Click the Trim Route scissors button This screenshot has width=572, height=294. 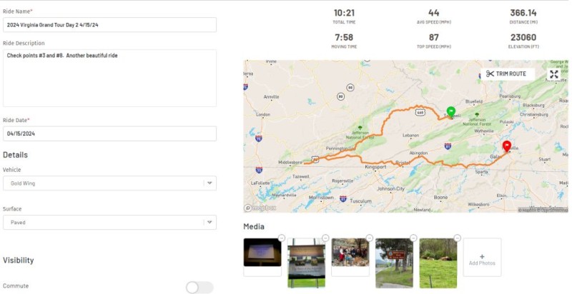pyautogui.click(x=506, y=73)
